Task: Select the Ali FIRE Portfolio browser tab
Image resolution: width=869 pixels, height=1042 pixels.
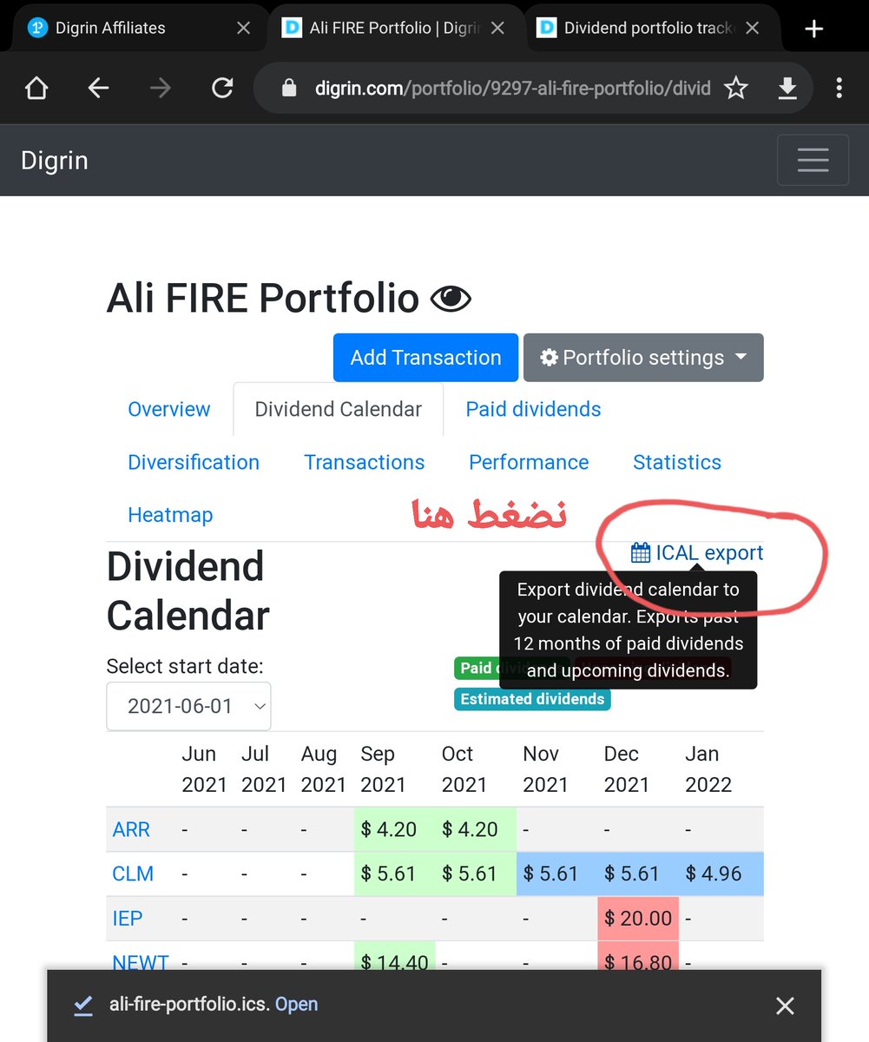Action: (395, 29)
